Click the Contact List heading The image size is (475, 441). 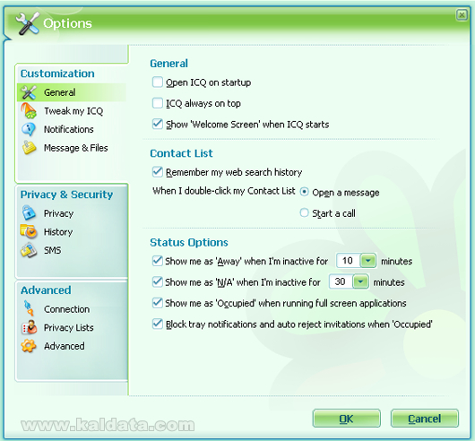[x=181, y=153]
